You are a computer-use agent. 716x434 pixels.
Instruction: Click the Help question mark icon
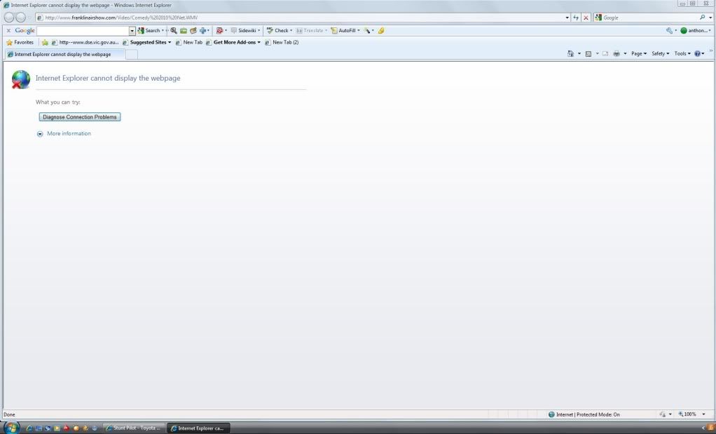coord(697,54)
